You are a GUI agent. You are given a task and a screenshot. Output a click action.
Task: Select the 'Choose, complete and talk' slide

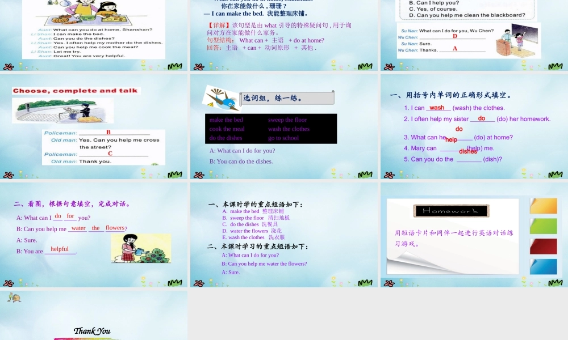(x=94, y=126)
